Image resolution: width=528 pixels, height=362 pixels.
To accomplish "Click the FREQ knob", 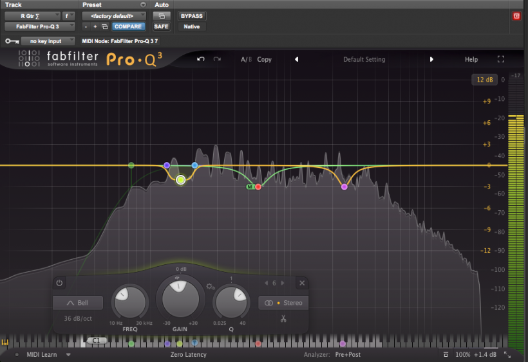I will (130, 302).
